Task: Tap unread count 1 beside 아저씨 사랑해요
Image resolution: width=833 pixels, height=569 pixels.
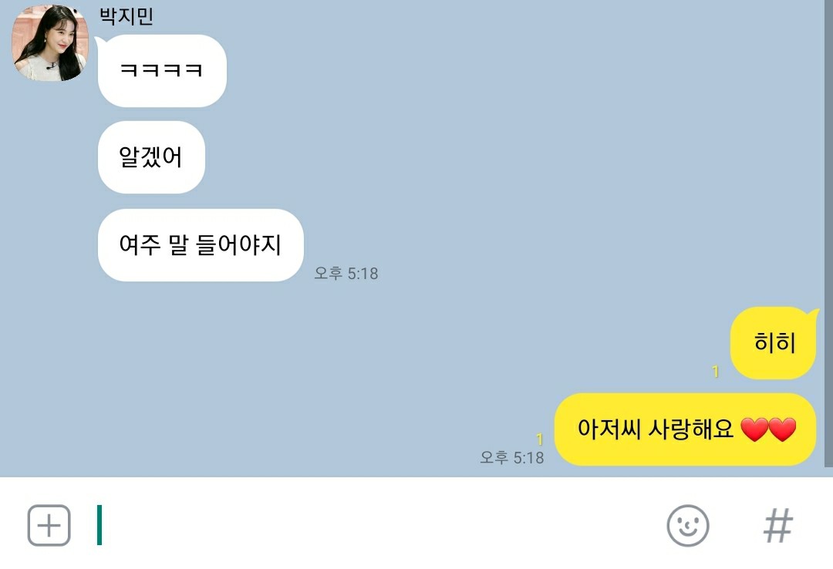Action: (540, 439)
